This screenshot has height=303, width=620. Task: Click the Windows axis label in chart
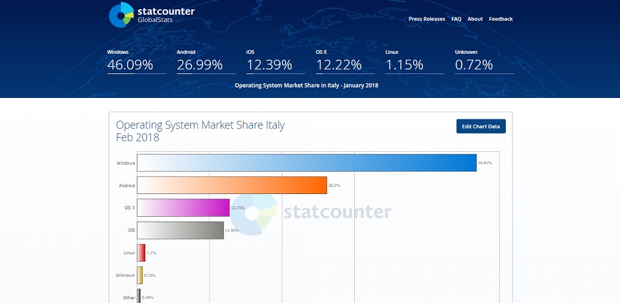pyautogui.click(x=126, y=163)
